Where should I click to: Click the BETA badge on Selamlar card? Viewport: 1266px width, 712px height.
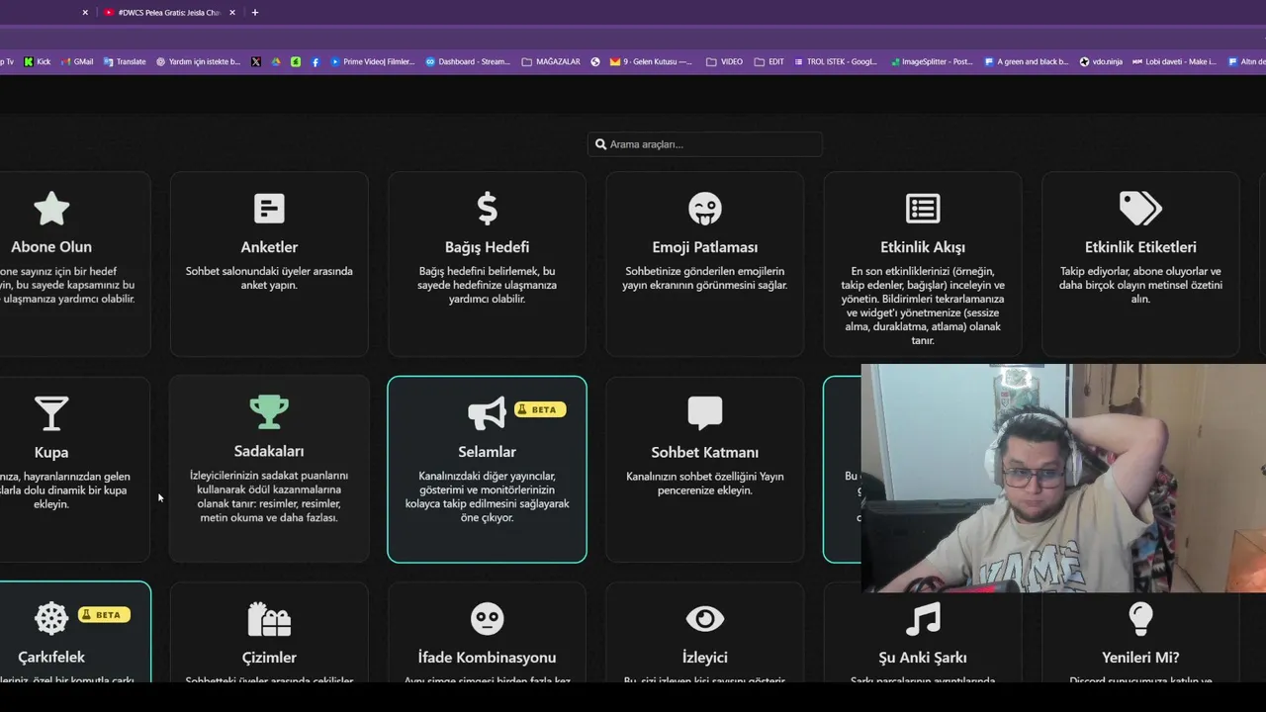540,409
